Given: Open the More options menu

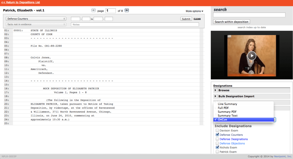Looking at the screenshot, I should [194, 11].
